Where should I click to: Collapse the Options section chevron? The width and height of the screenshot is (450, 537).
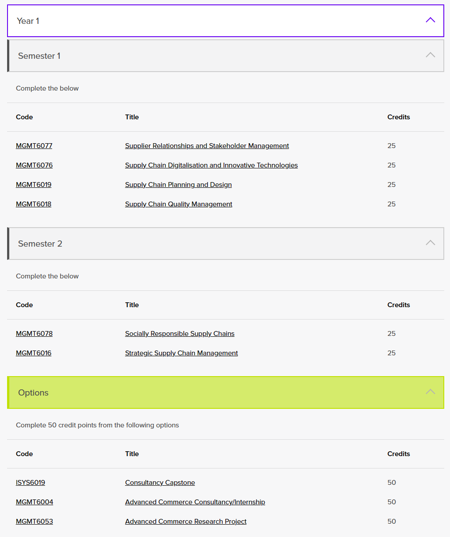click(430, 392)
